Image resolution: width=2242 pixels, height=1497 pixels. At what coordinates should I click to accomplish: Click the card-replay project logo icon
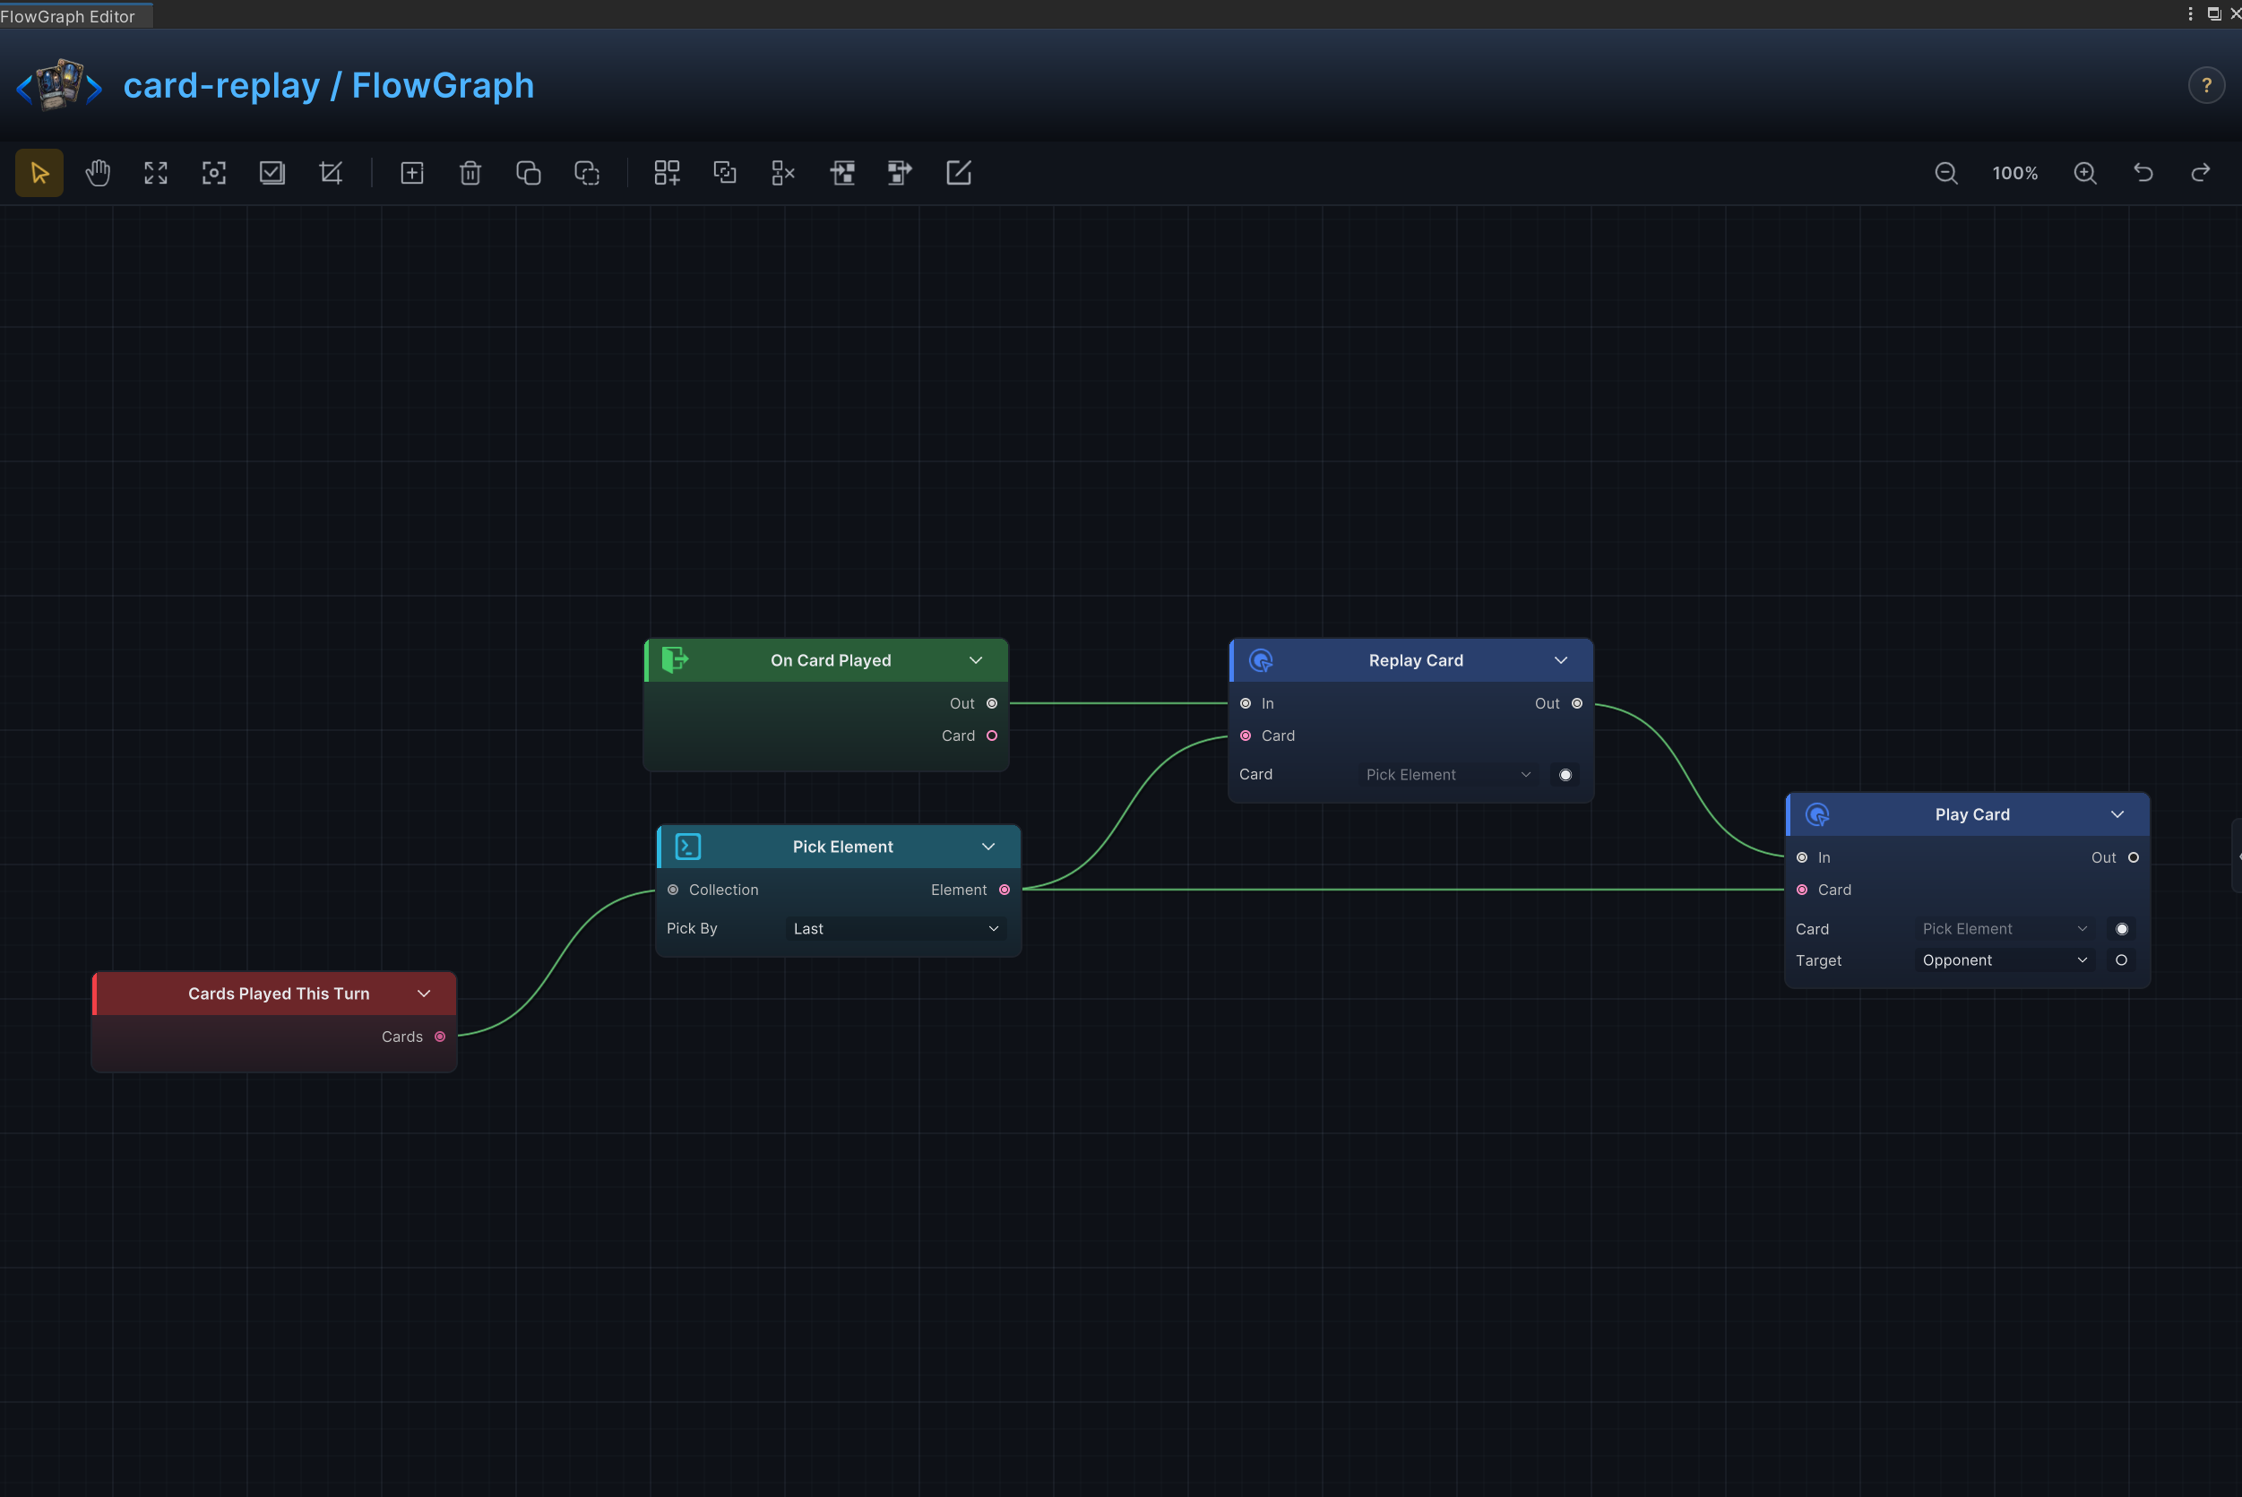click(x=59, y=85)
